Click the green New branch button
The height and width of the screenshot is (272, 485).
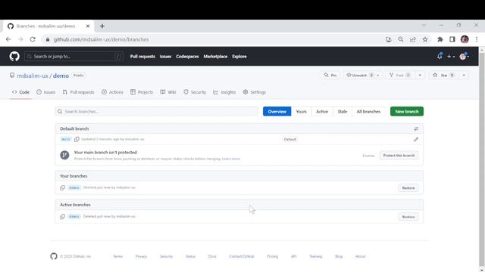(x=407, y=111)
